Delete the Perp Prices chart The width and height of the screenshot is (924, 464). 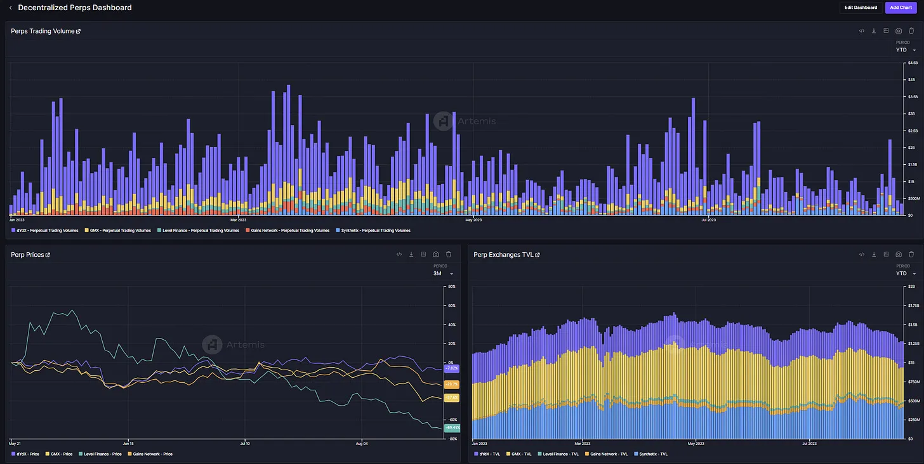tap(449, 254)
